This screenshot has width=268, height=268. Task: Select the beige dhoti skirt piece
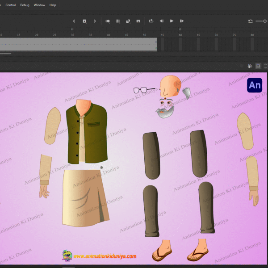(x=85, y=198)
